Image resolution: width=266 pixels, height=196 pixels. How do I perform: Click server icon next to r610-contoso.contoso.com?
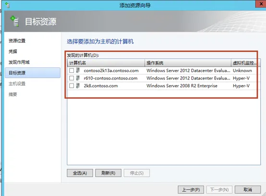(x=78, y=78)
